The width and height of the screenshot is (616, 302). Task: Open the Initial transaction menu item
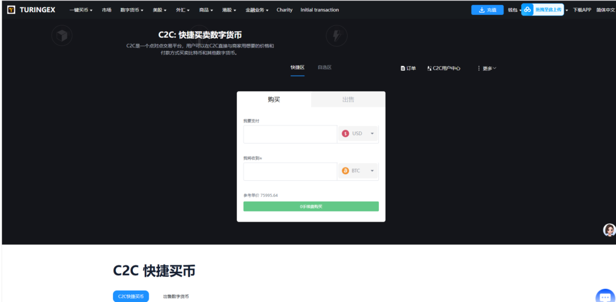click(319, 10)
